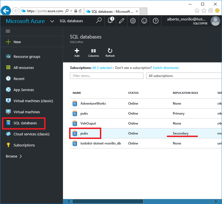This screenshot has width=222, height=204.
Task: Open the AdventureWorks database row
Action: (x=146, y=104)
